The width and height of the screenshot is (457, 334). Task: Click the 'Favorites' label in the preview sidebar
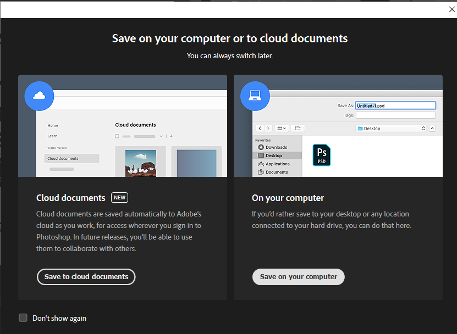(x=263, y=140)
